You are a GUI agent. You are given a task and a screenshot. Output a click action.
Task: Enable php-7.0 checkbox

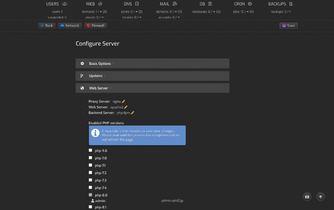coord(90,158)
